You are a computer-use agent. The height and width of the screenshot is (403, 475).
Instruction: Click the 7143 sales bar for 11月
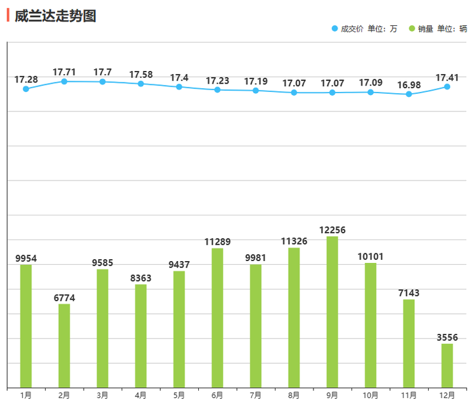point(409,343)
